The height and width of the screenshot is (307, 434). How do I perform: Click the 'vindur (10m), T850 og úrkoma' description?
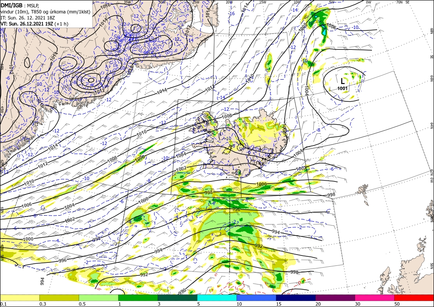(x=46, y=11)
